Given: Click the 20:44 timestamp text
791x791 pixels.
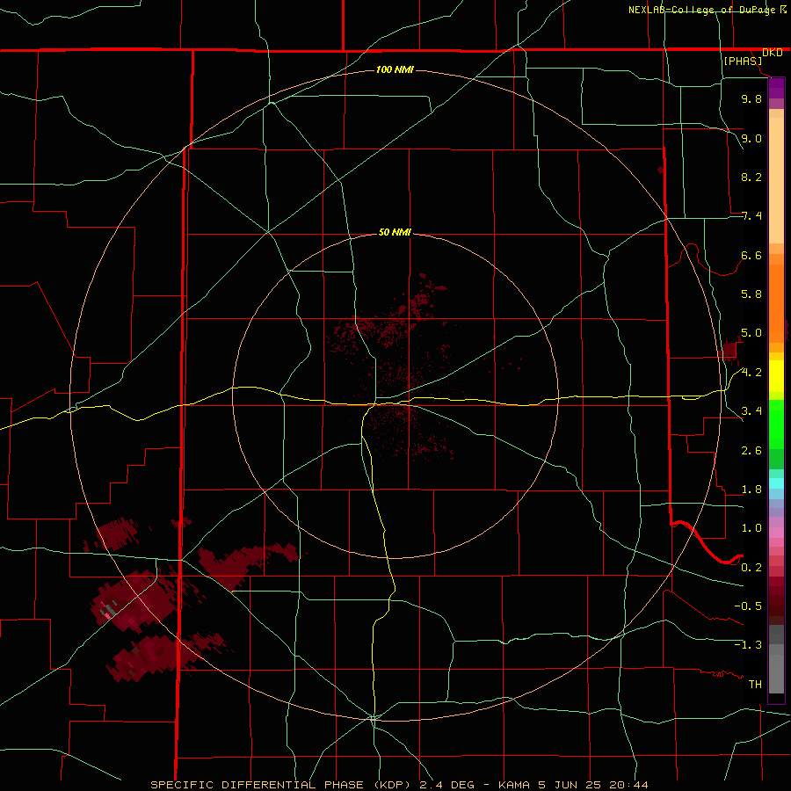Looking at the screenshot, I should pos(629,785).
